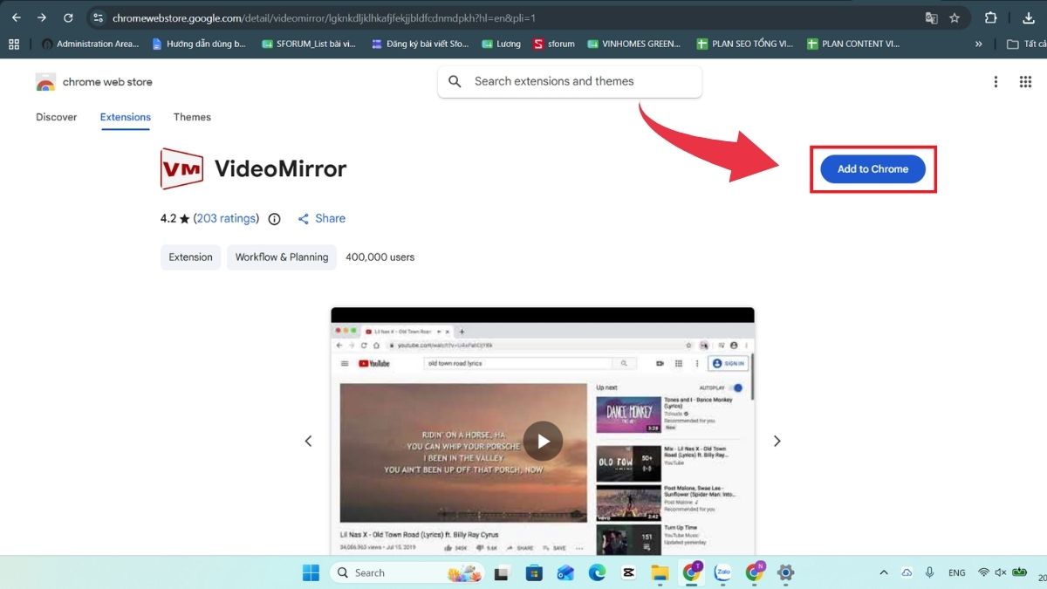Open Settings gear on the taskbar
Image resolution: width=1047 pixels, height=589 pixels.
pyautogui.click(x=785, y=572)
